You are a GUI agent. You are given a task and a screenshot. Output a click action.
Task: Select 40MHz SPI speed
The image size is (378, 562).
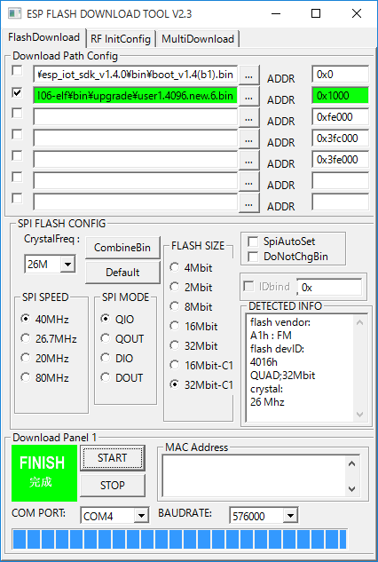(26, 318)
